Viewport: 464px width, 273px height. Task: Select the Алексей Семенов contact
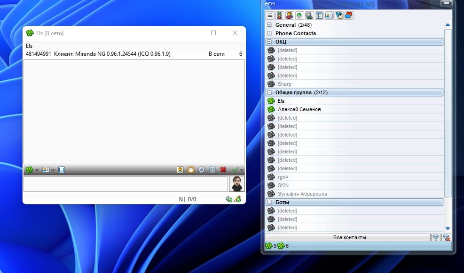pos(354,109)
